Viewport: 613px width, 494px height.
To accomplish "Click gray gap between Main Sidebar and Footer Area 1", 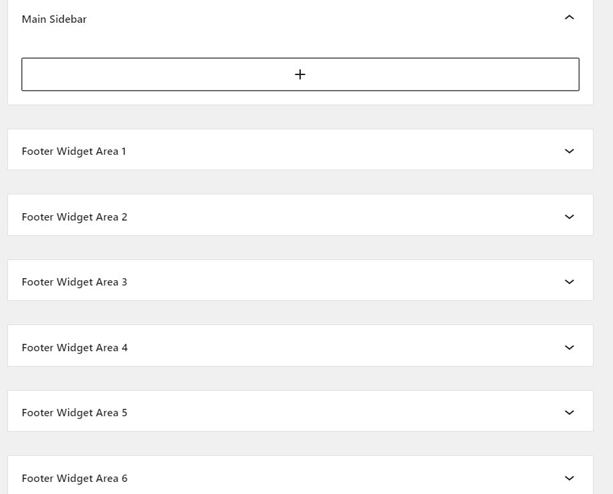I will (x=300, y=117).
